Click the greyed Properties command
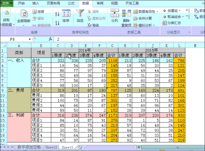 (x=38, y=19)
